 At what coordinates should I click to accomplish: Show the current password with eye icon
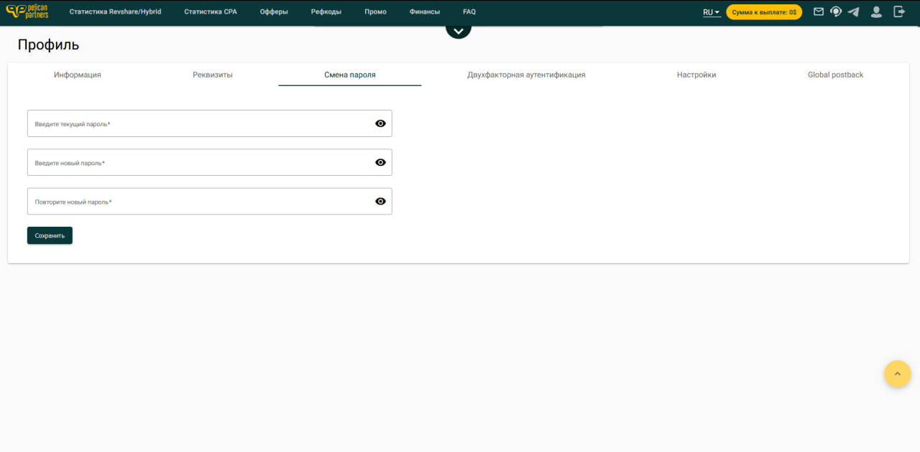click(380, 123)
